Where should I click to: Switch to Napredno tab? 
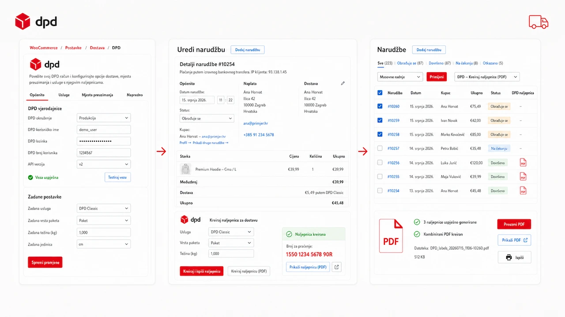(x=135, y=95)
